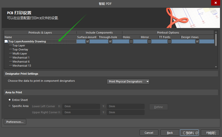Click the Lower Left Corner X field
Image resolution: width=222 pixels, height=137 pixels.
pos(81,106)
